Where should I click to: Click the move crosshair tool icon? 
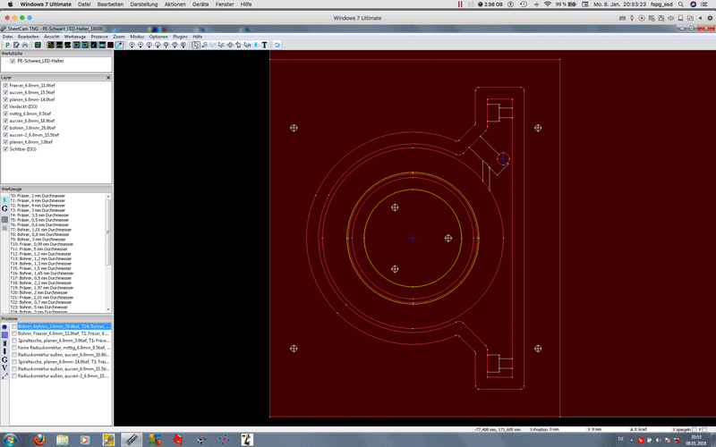pyautogui.click(x=230, y=45)
